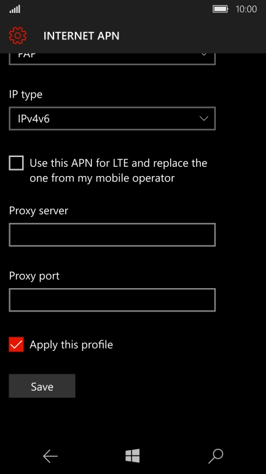Uncheck the 'Apply this profile' checkbox

[17, 345]
